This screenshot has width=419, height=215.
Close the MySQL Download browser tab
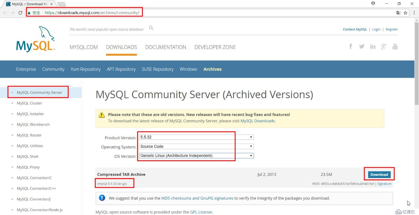coord(51,4)
